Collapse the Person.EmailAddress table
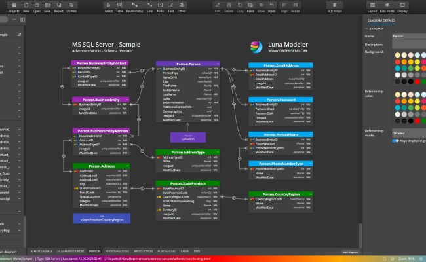This screenshot has width=426, height=262. click(x=311, y=65)
